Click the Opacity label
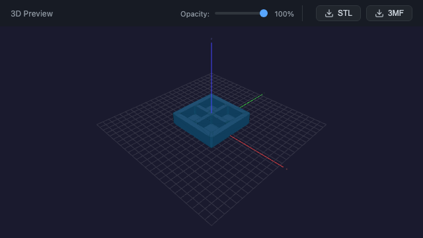The height and width of the screenshot is (238, 423). pos(195,14)
